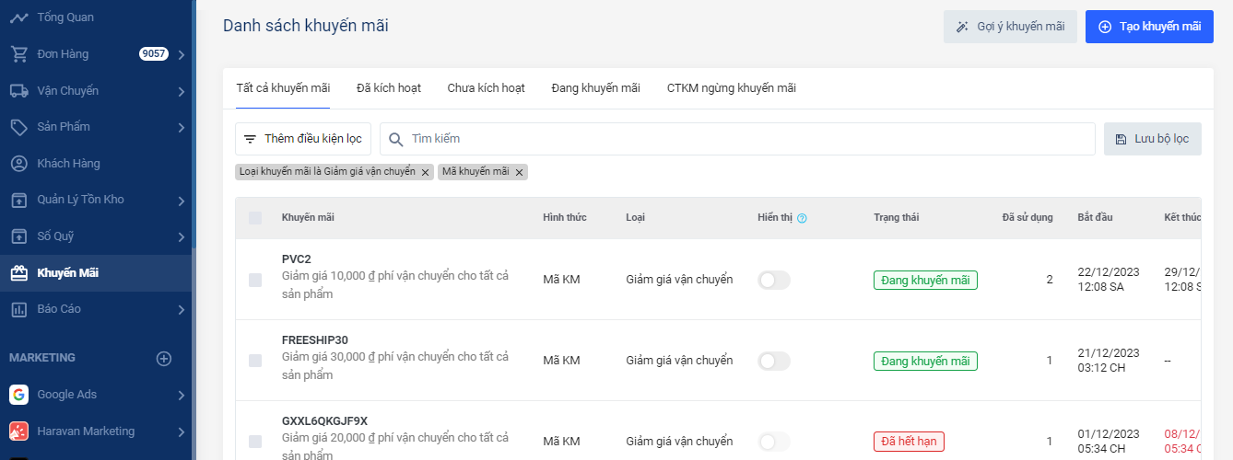Add a Marketing channel plus icon
The height and width of the screenshot is (460, 1233).
(x=164, y=358)
